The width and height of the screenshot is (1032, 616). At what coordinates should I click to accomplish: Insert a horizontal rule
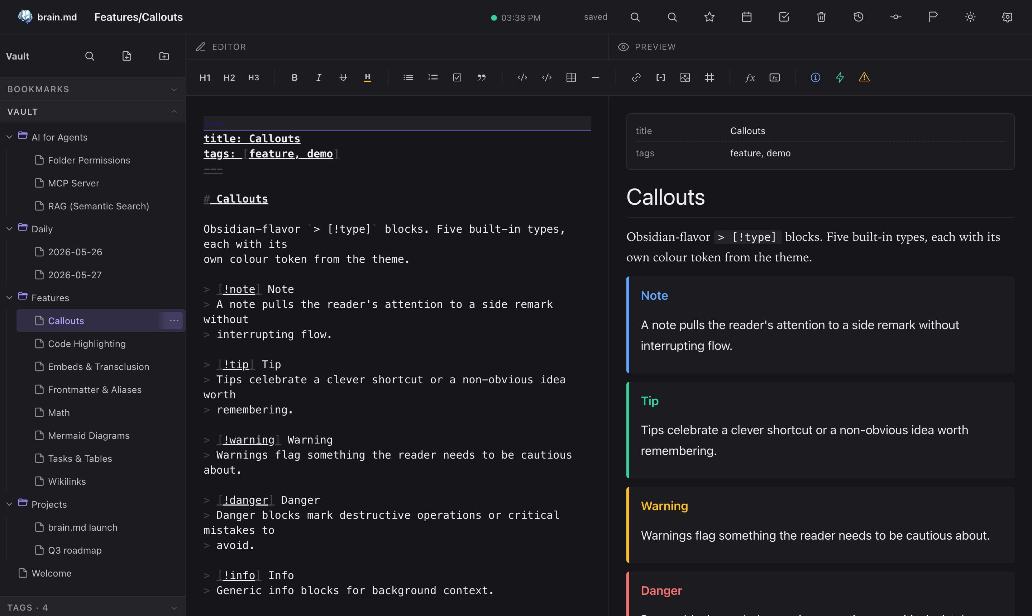tap(596, 77)
